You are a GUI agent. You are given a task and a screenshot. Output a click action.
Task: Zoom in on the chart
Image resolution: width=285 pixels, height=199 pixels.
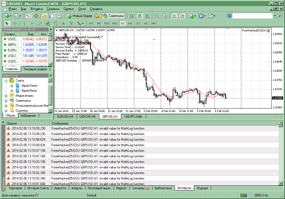[x=156, y=16]
